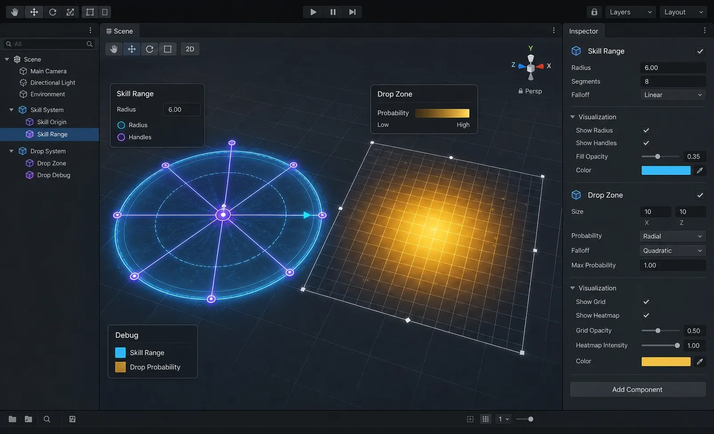Uncheck Show Handles
The image size is (714, 434).
click(646, 143)
